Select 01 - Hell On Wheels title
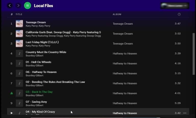Viewport: 196px width, 118px height. click(38, 62)
